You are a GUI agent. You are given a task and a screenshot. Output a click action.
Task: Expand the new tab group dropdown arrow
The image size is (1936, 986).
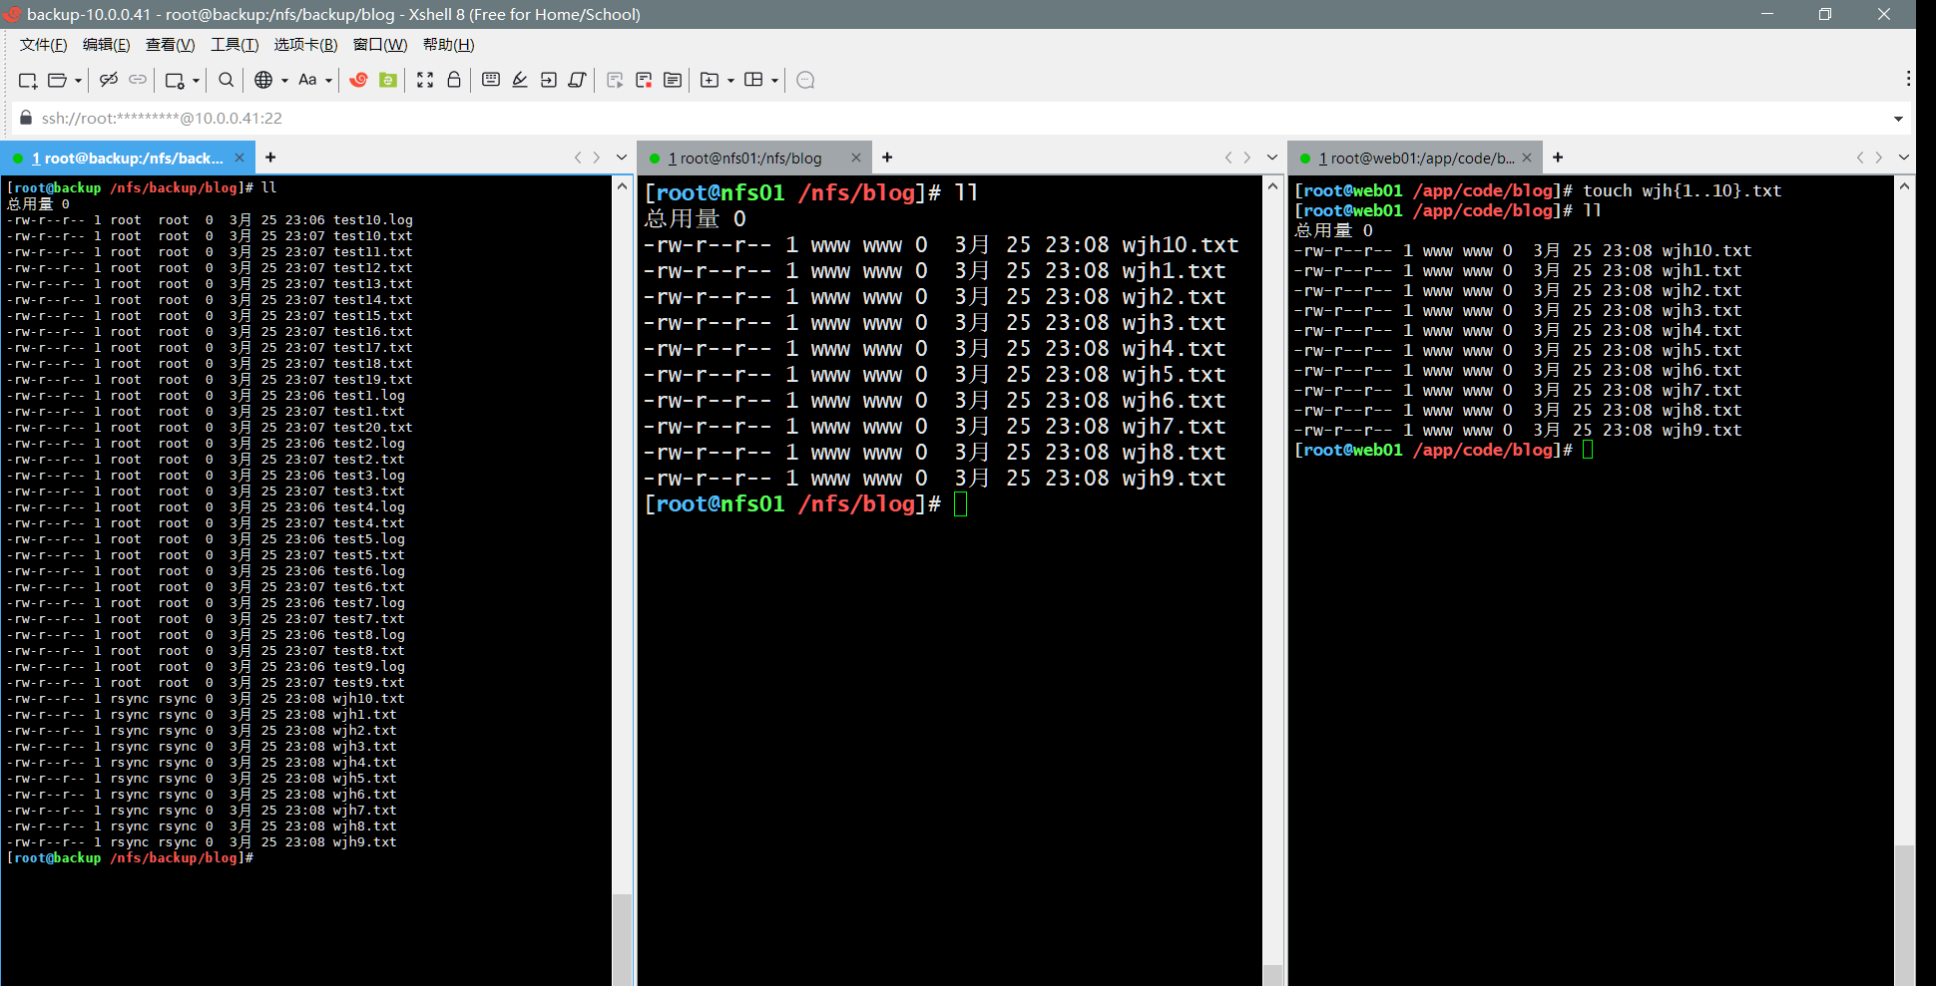click(730, 81)
